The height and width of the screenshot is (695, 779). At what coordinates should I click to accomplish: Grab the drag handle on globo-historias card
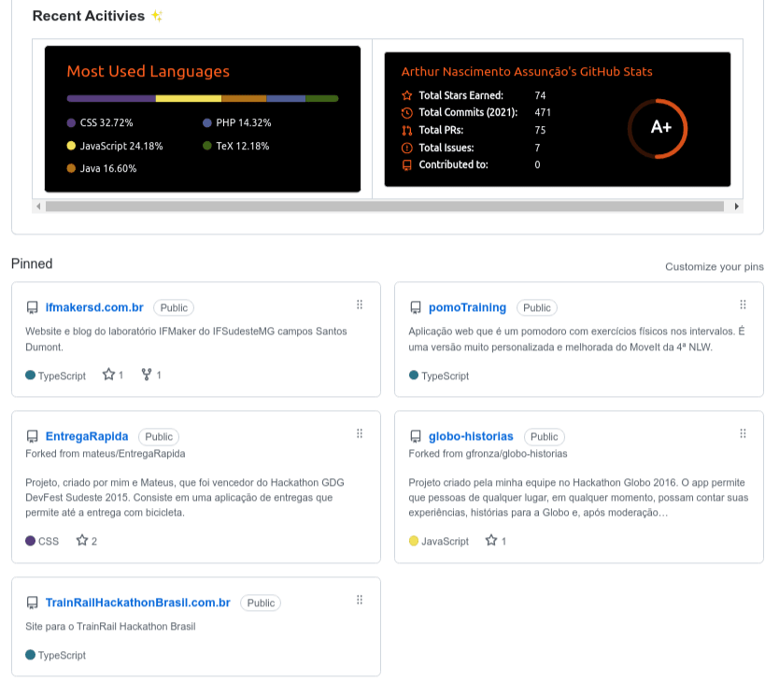tap(743, 433)
